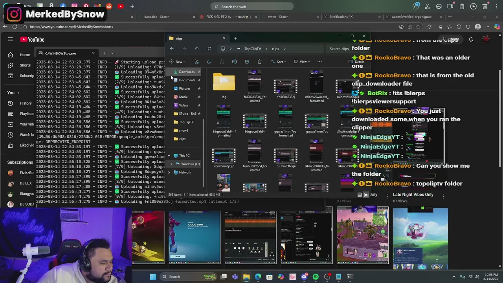Expand the Windows (C:) drive node
This screenshot has height=283, width=503.
coord(171,164)
